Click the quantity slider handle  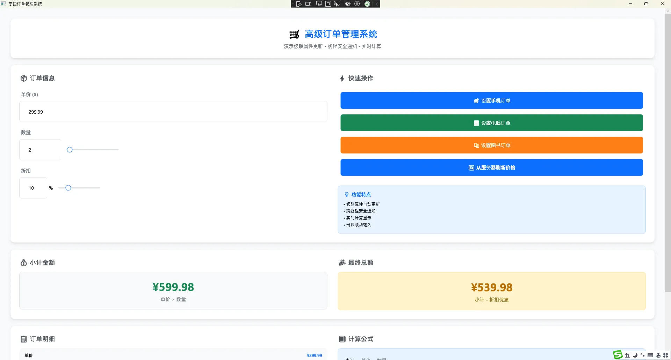coord(70,150)
